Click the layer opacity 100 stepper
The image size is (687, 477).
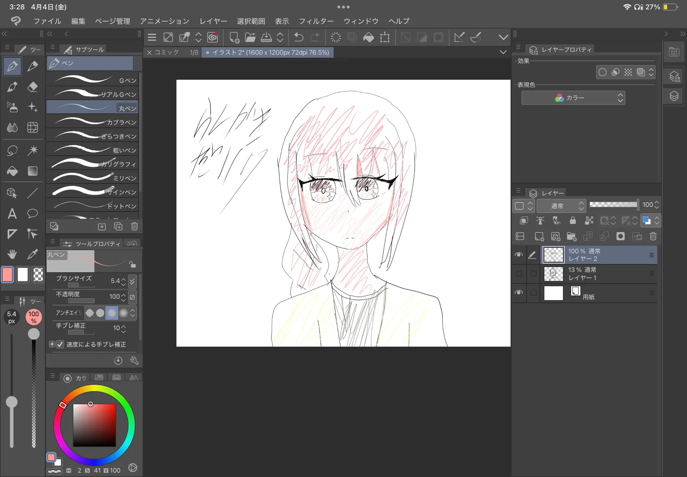[x=656, y=204]
